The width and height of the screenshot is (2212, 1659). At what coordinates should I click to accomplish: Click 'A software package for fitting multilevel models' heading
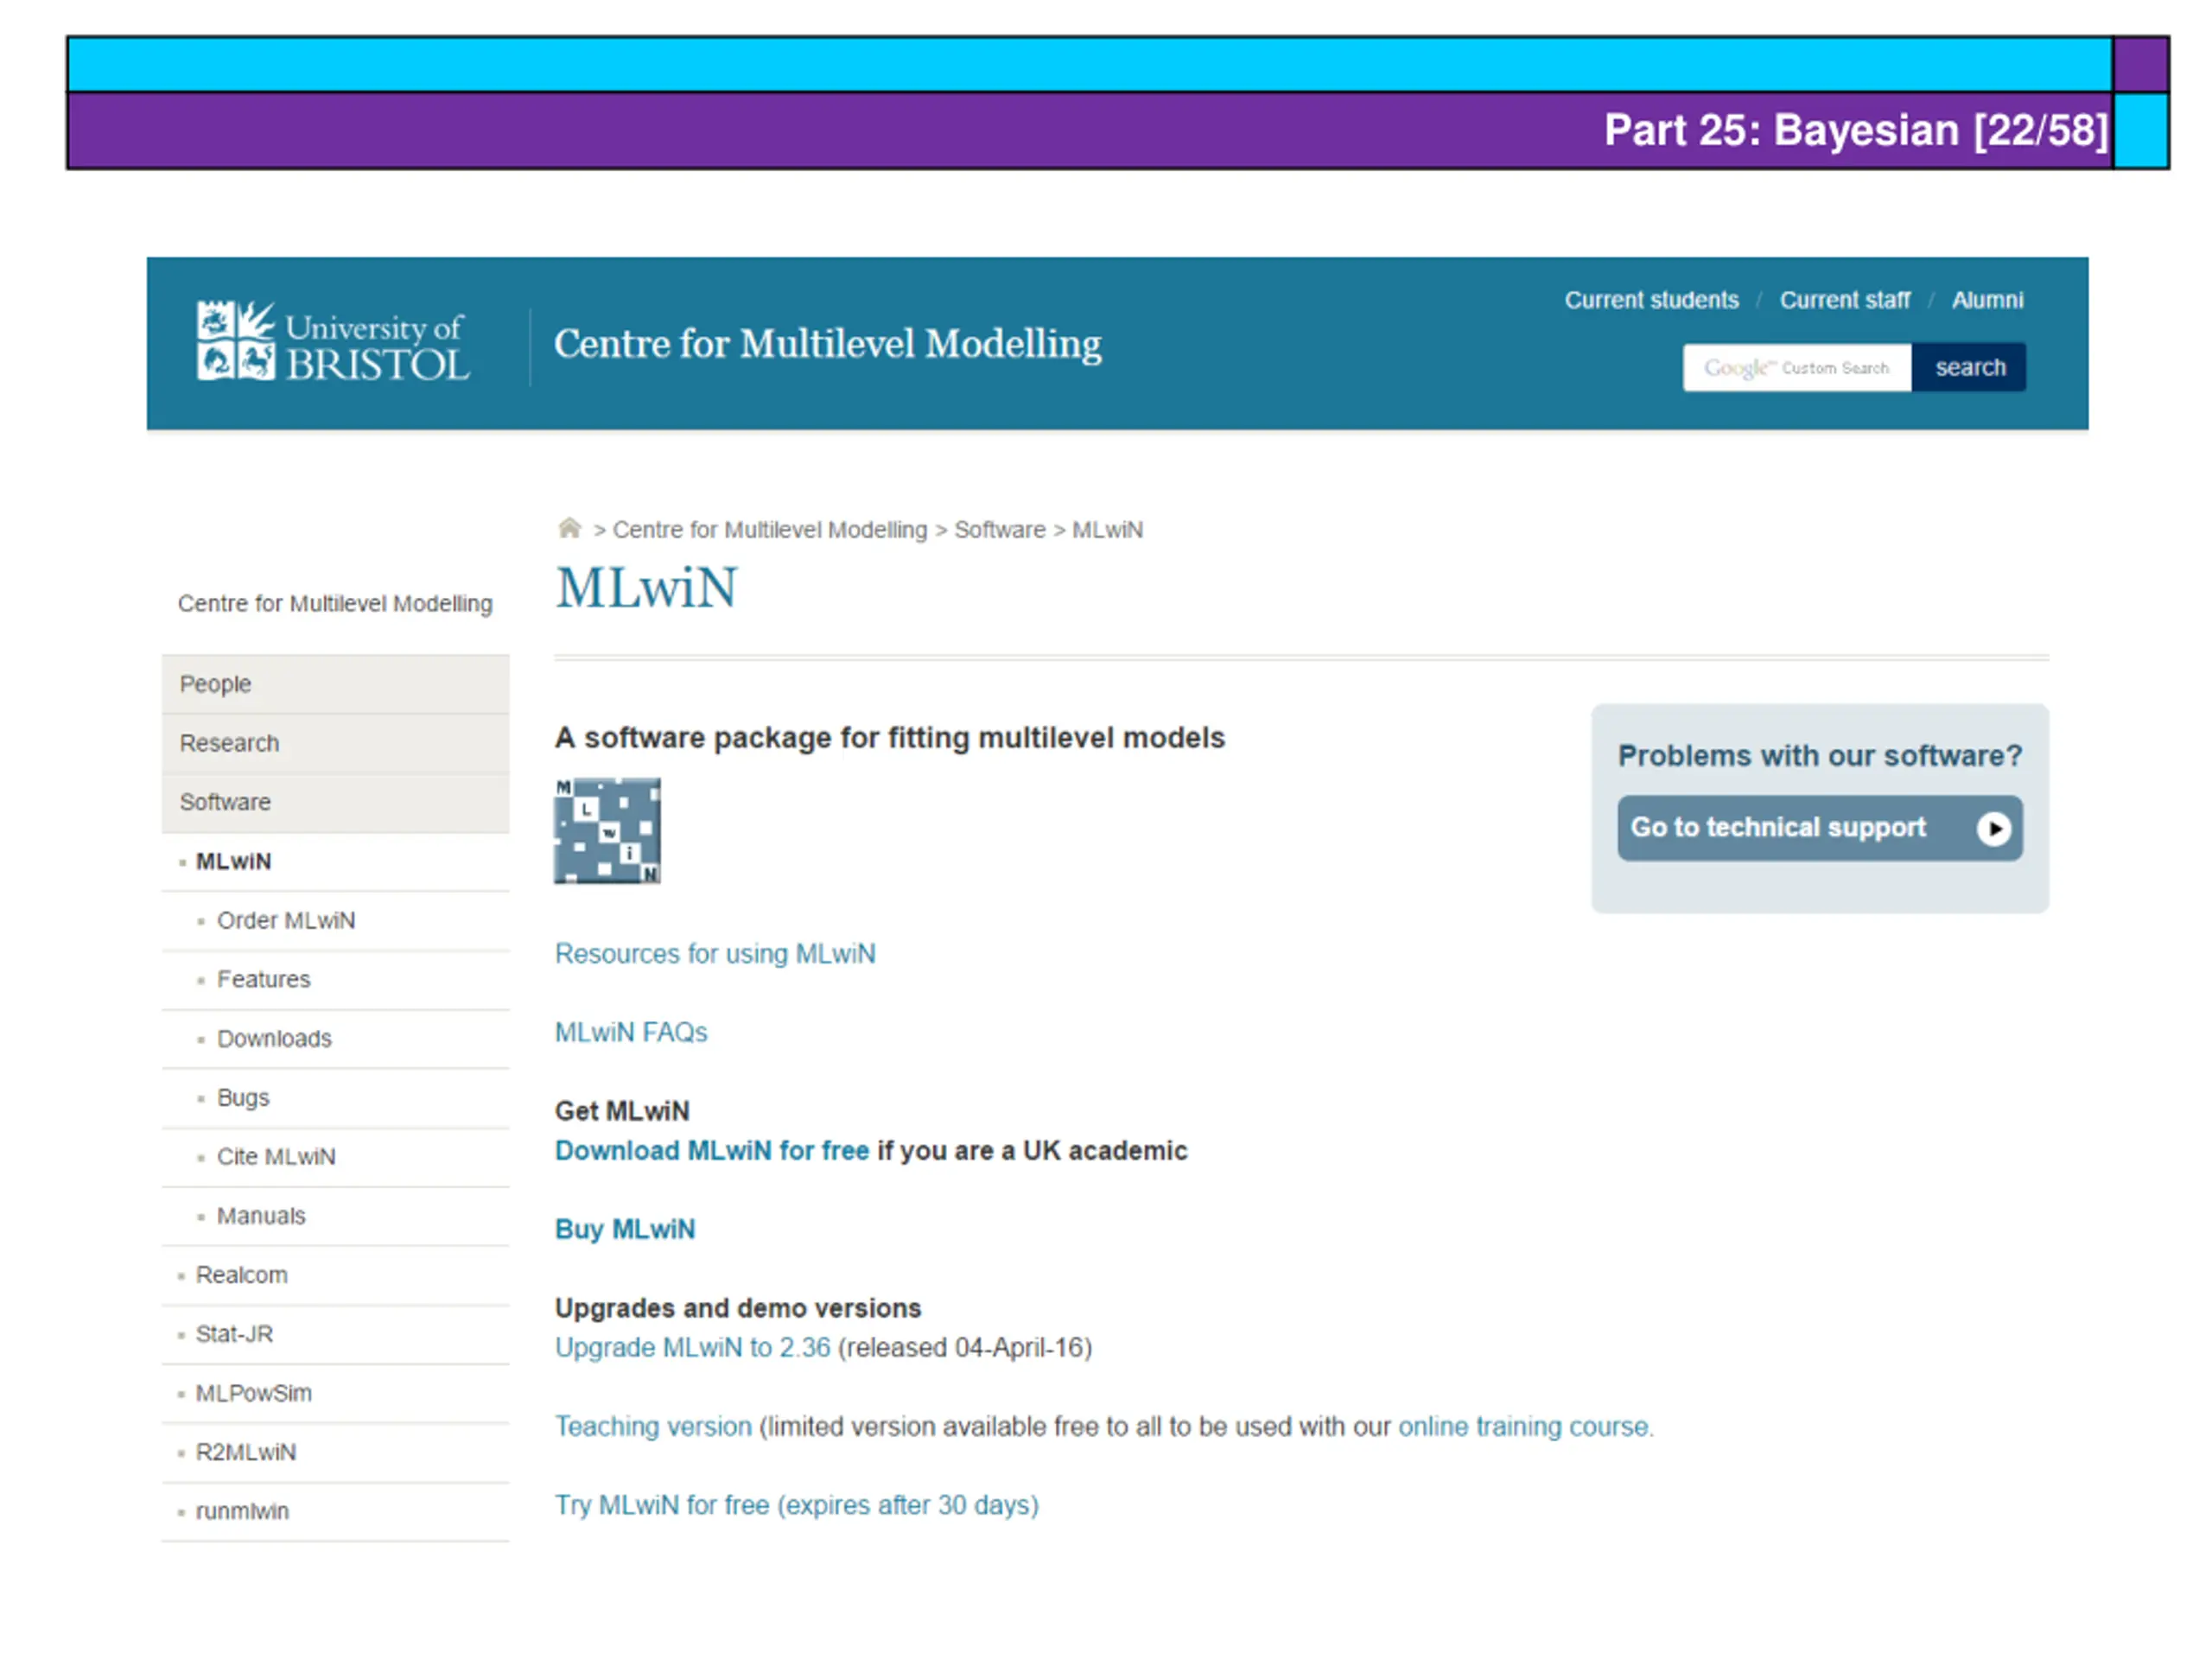[890, 738]
